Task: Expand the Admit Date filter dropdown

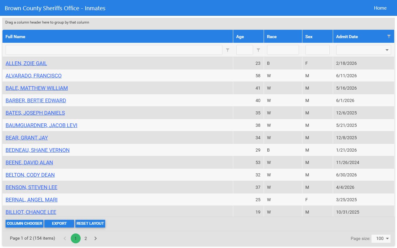Action: click(x=387, y=50)
